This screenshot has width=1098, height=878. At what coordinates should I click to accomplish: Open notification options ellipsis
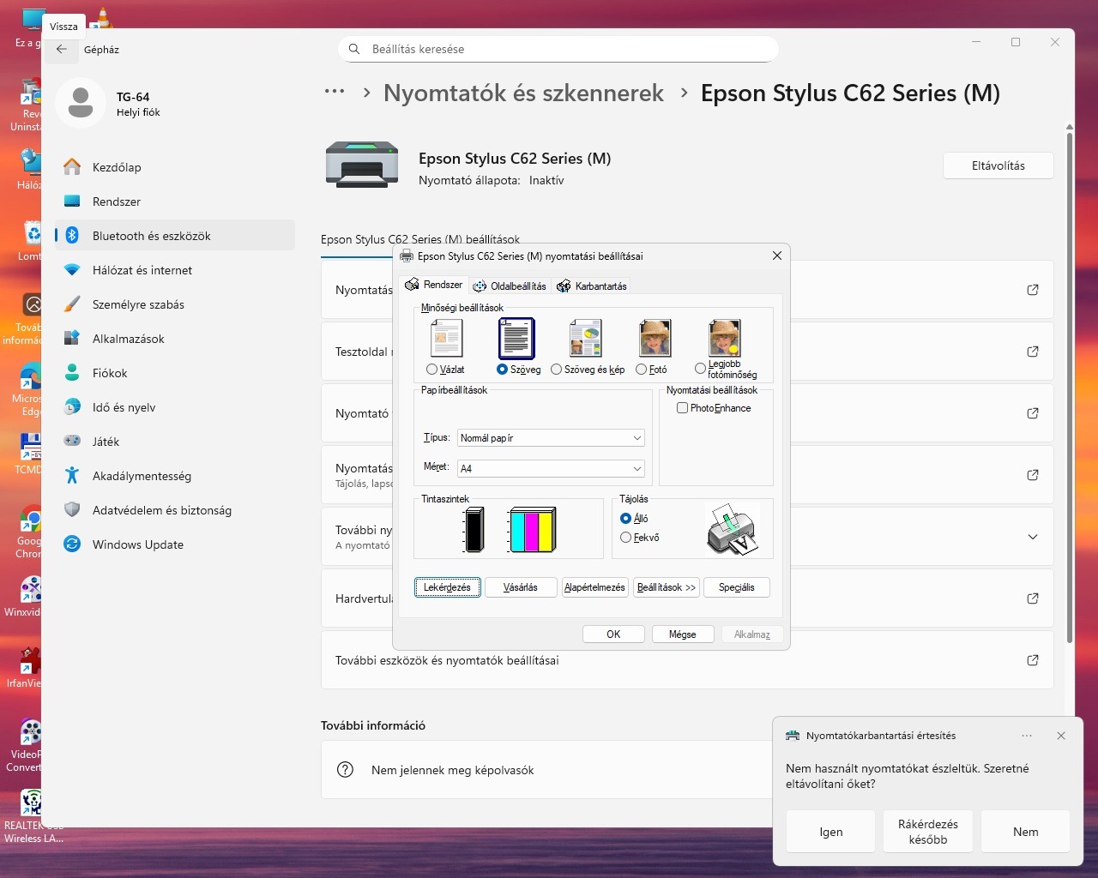click(x=1027, y=736)
